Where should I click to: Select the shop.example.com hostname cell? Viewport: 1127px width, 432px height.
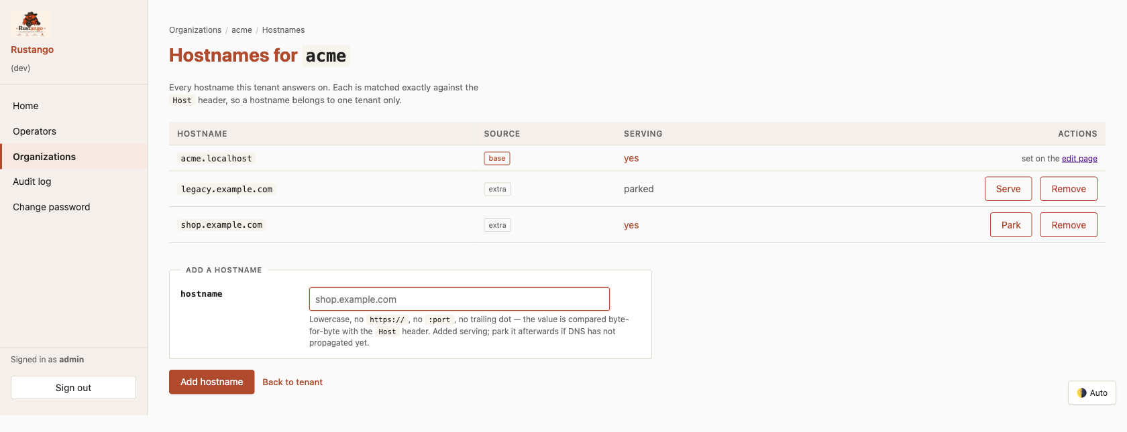(x=221, y=225)
